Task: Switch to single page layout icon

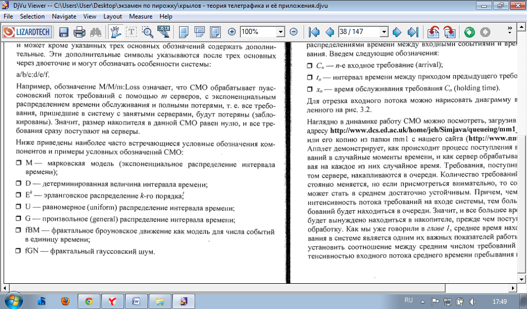Action: 184,32
